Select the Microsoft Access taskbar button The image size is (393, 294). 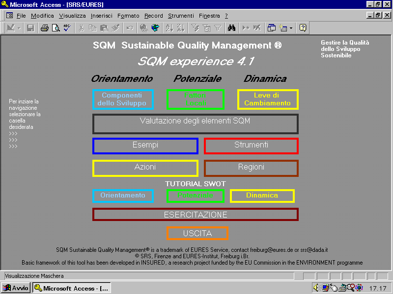[x=72, y=288]
